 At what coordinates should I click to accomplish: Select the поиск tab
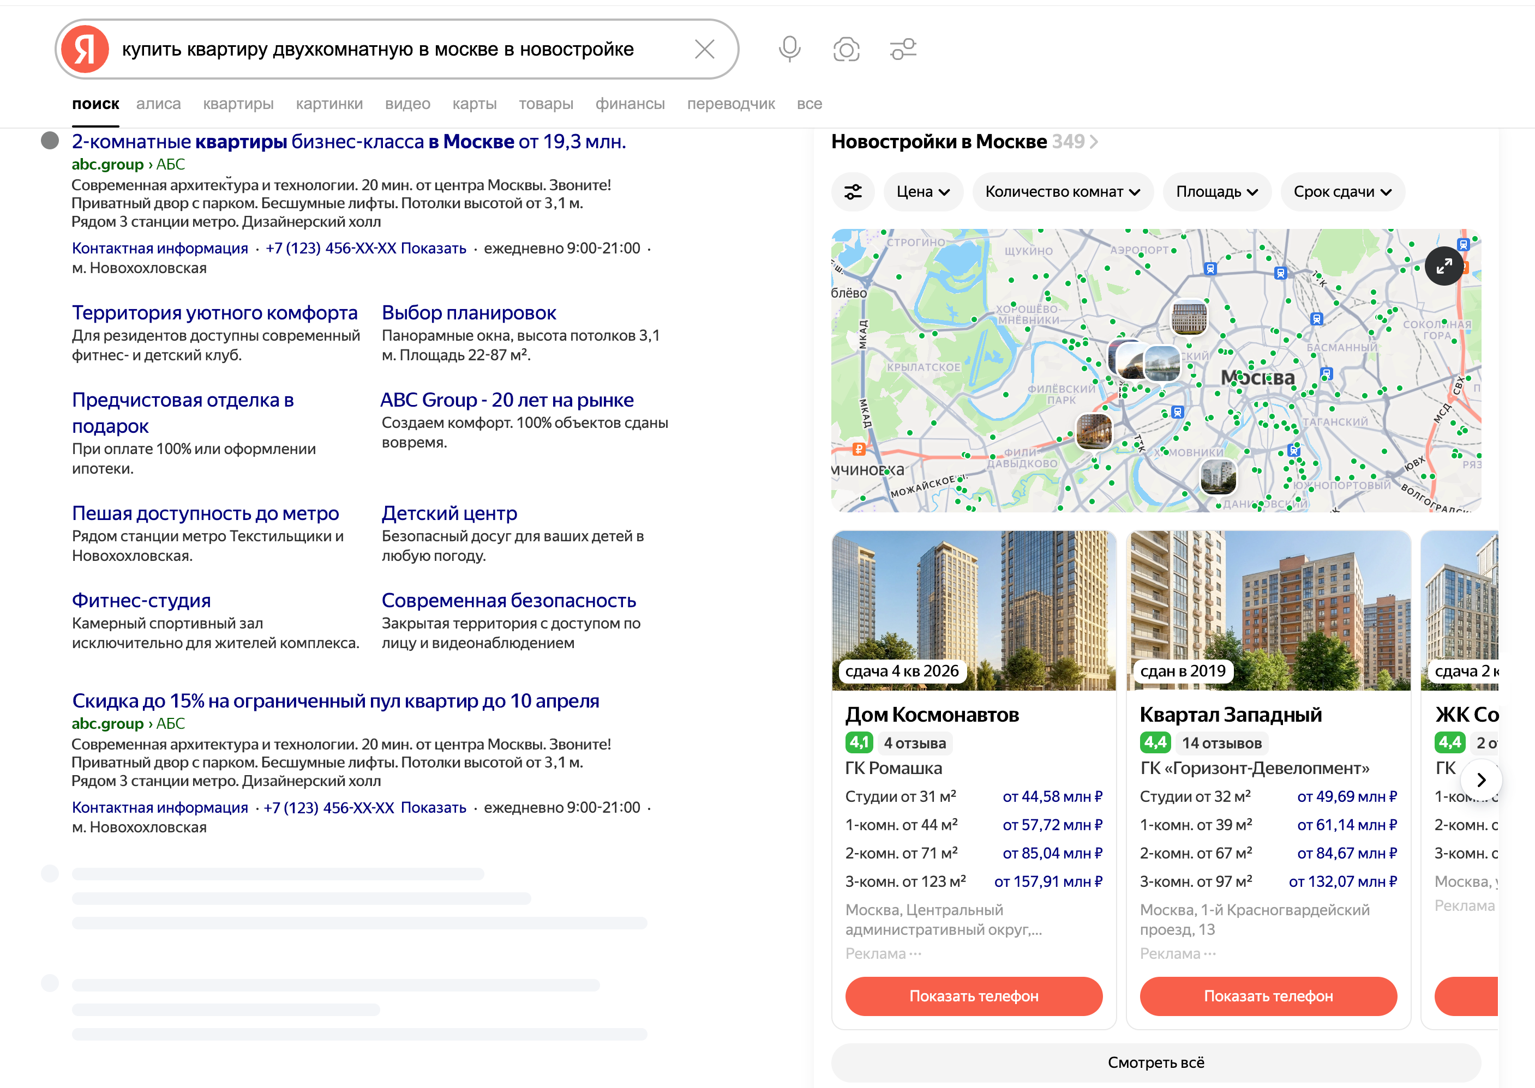coord(95,104)
